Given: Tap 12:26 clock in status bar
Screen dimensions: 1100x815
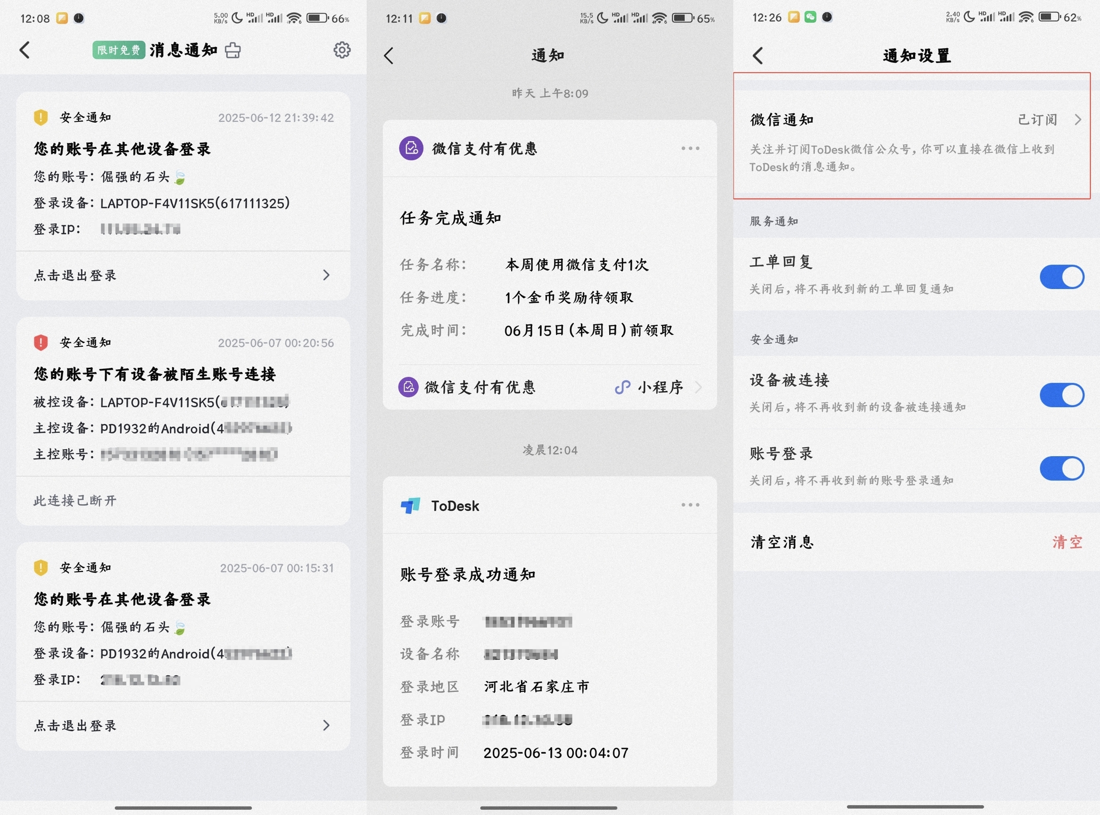Looking at the screenshot, I should (x=767, y=18).
